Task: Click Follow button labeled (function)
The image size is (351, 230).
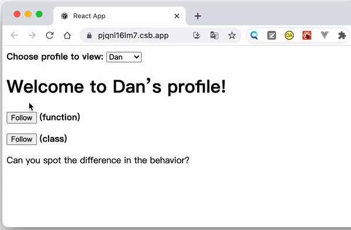Action: 22,118
